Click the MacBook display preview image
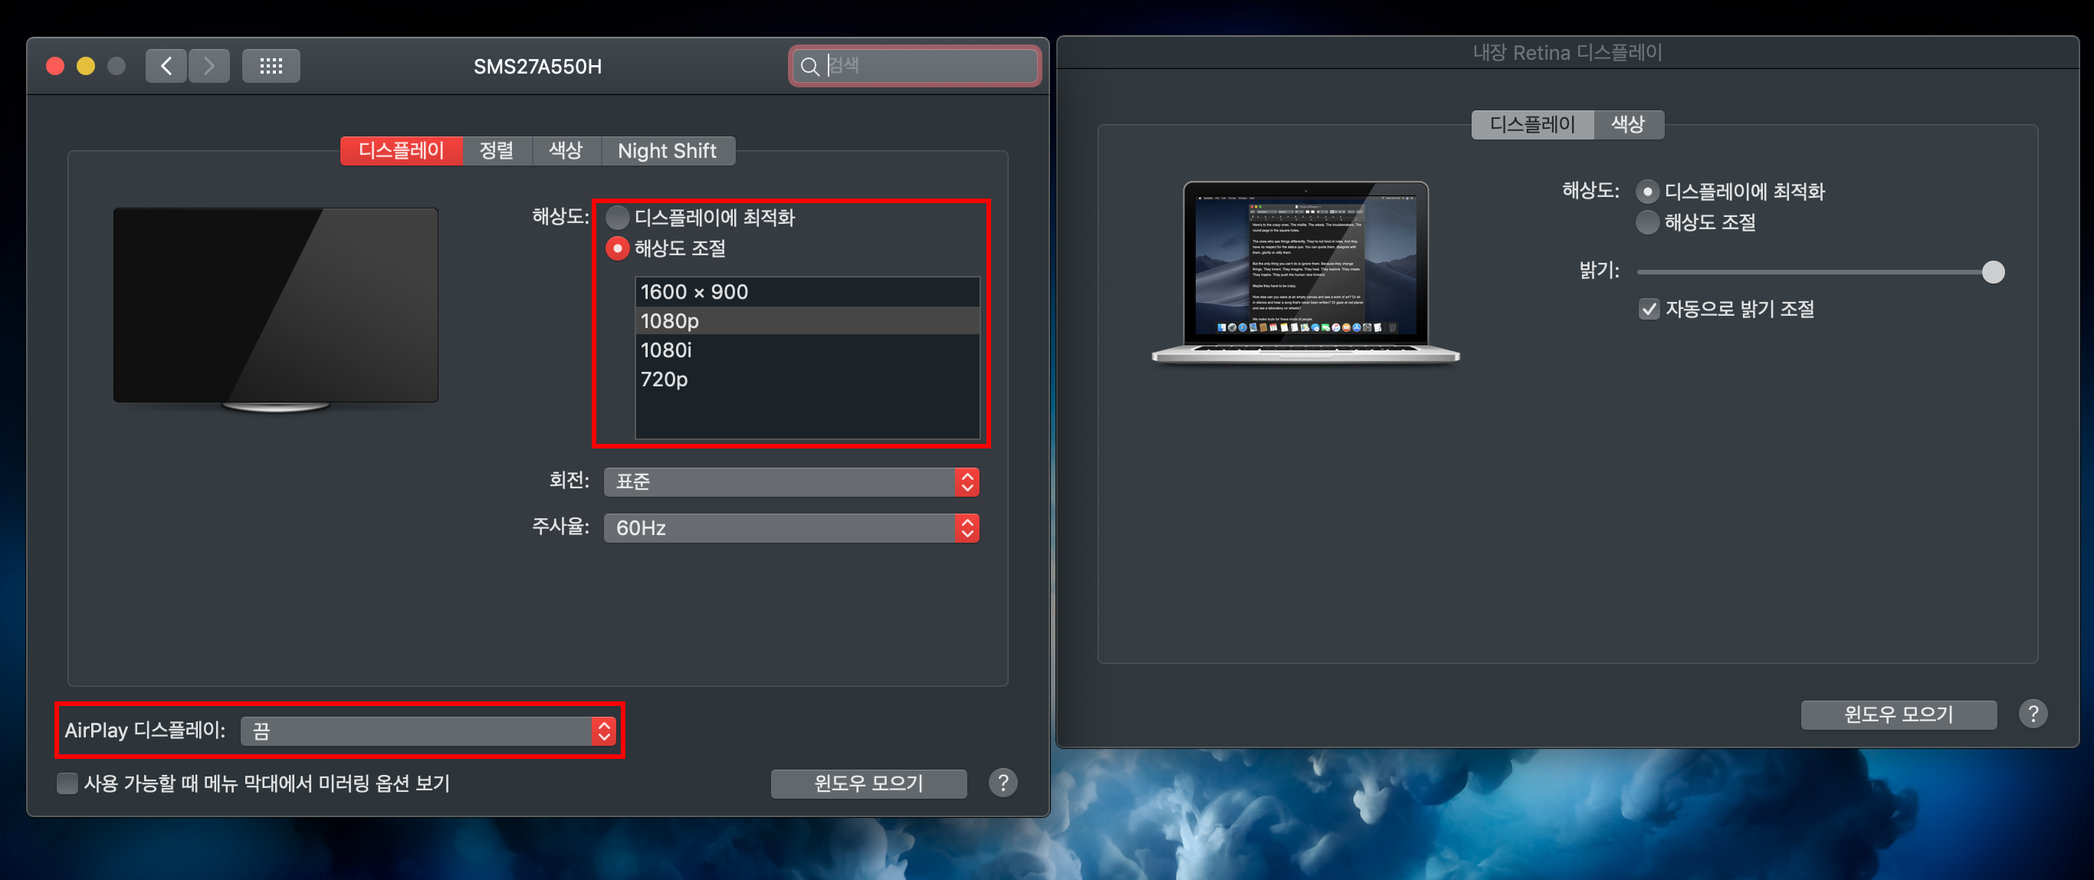Viewport: 2094px width, 880px height. pyautogui.click(x=1305, y=271)
